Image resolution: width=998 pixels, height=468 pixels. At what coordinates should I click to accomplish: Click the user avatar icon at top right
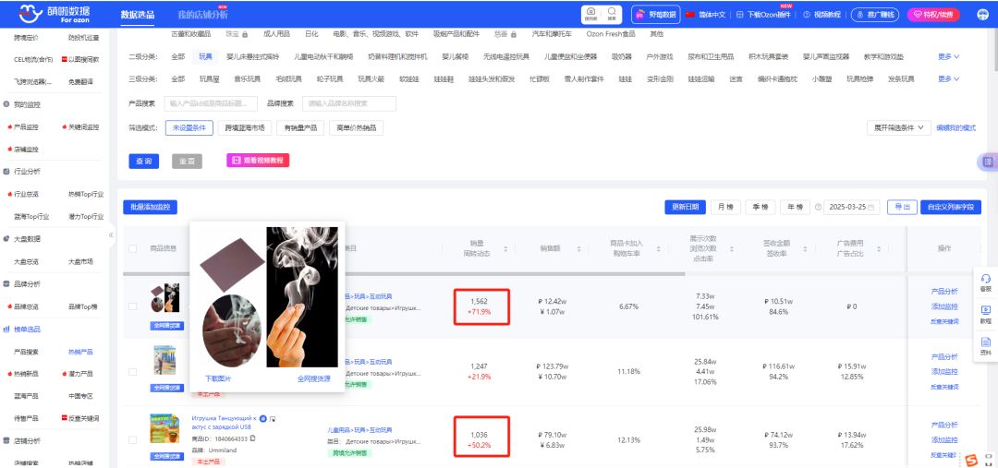point(982,14)
